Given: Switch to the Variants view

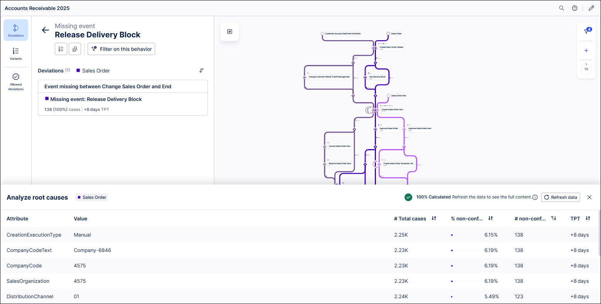Looking at the screenshot, I should tap(16, 54).
